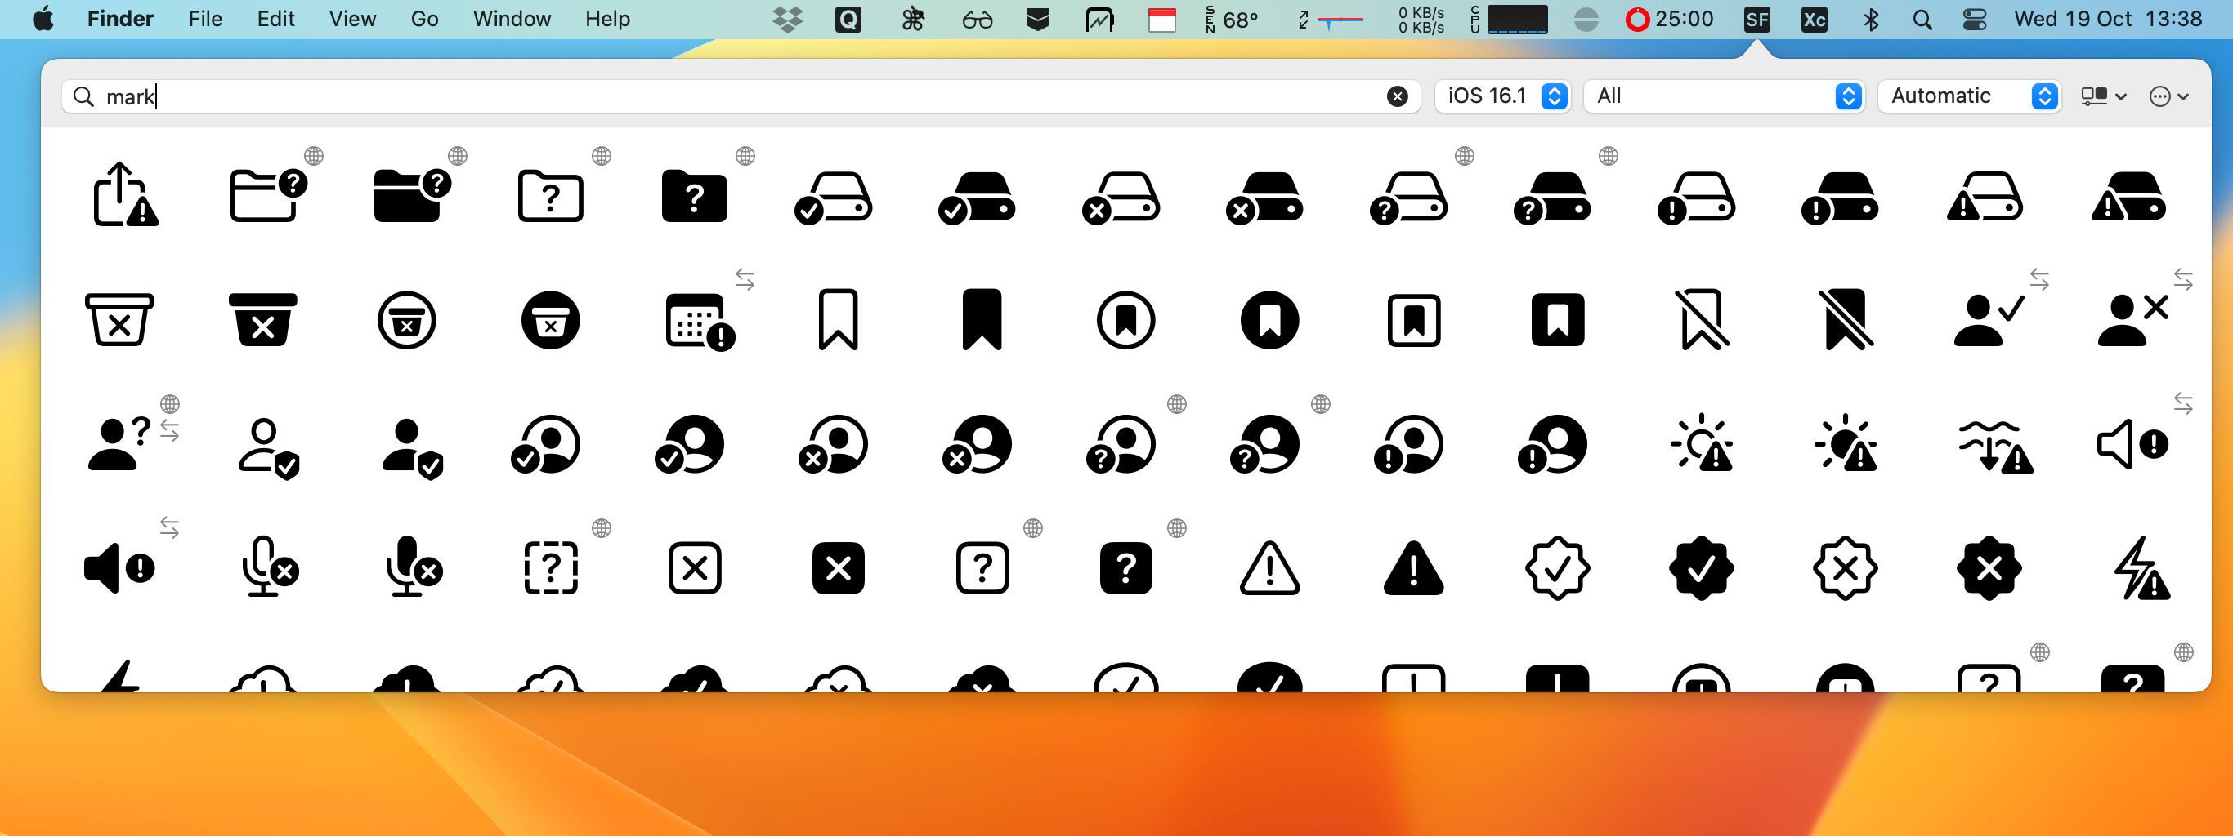The height and width of the screenshot is (836, 2233).
Task: Open the iOS 16.1 version dropdown
Action: 1501,96
